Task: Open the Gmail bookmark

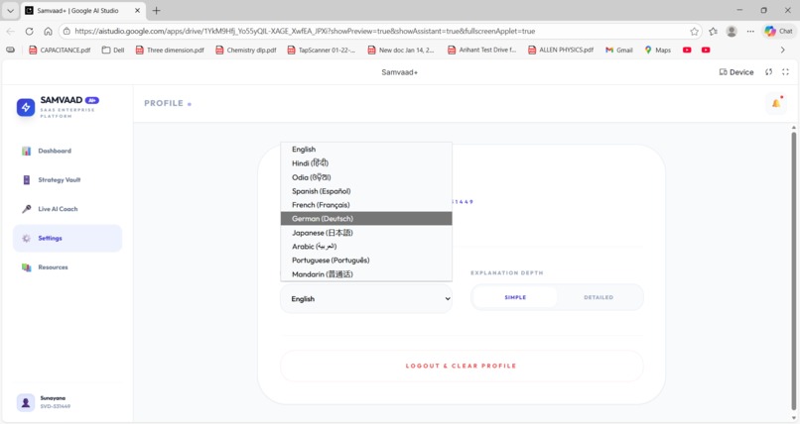Action: pyautogui.click(x=619, y=50)
